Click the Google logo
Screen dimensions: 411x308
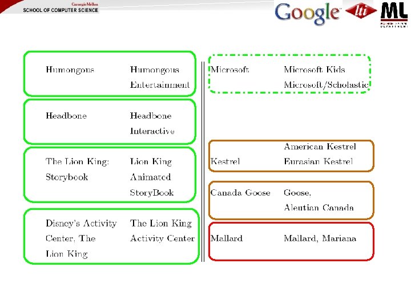coord(308,13)
